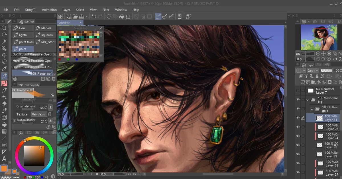Image resolution: width=342 pixels, height=179 pixels.
Task: Select the Text tool
Action: pyautogui.click(x=4, y=159)
